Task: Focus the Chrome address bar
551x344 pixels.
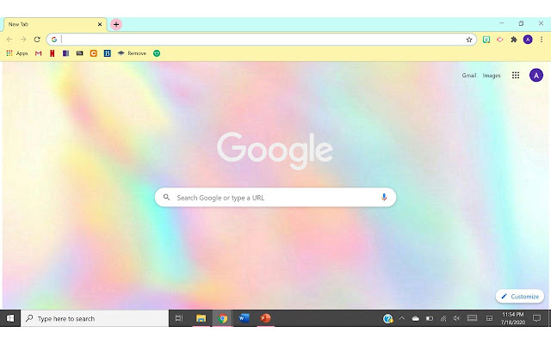Action: click(262, 40)
